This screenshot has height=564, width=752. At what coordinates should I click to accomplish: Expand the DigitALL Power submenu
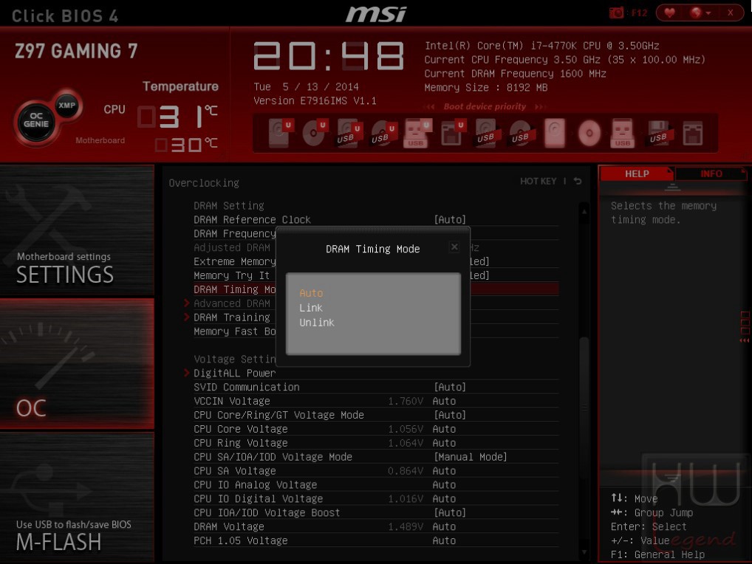tap(234, 373)
